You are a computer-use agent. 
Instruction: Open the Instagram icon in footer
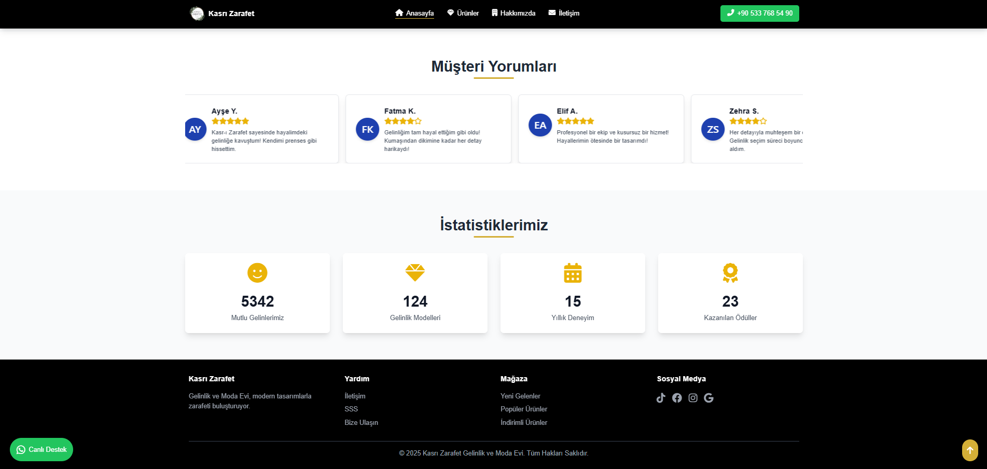point(693,398)
